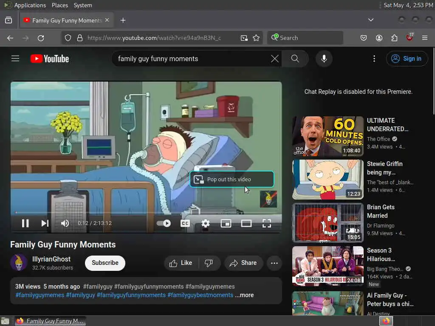Reload the current page

pos(41,38)
